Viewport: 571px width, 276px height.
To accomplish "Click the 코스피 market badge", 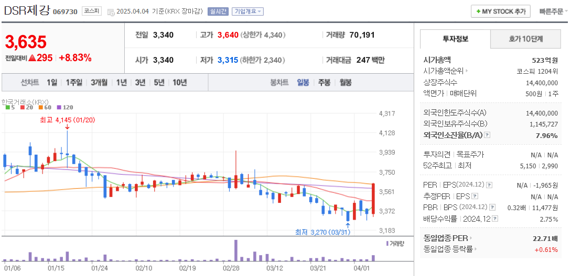I will tap(92, 11).
